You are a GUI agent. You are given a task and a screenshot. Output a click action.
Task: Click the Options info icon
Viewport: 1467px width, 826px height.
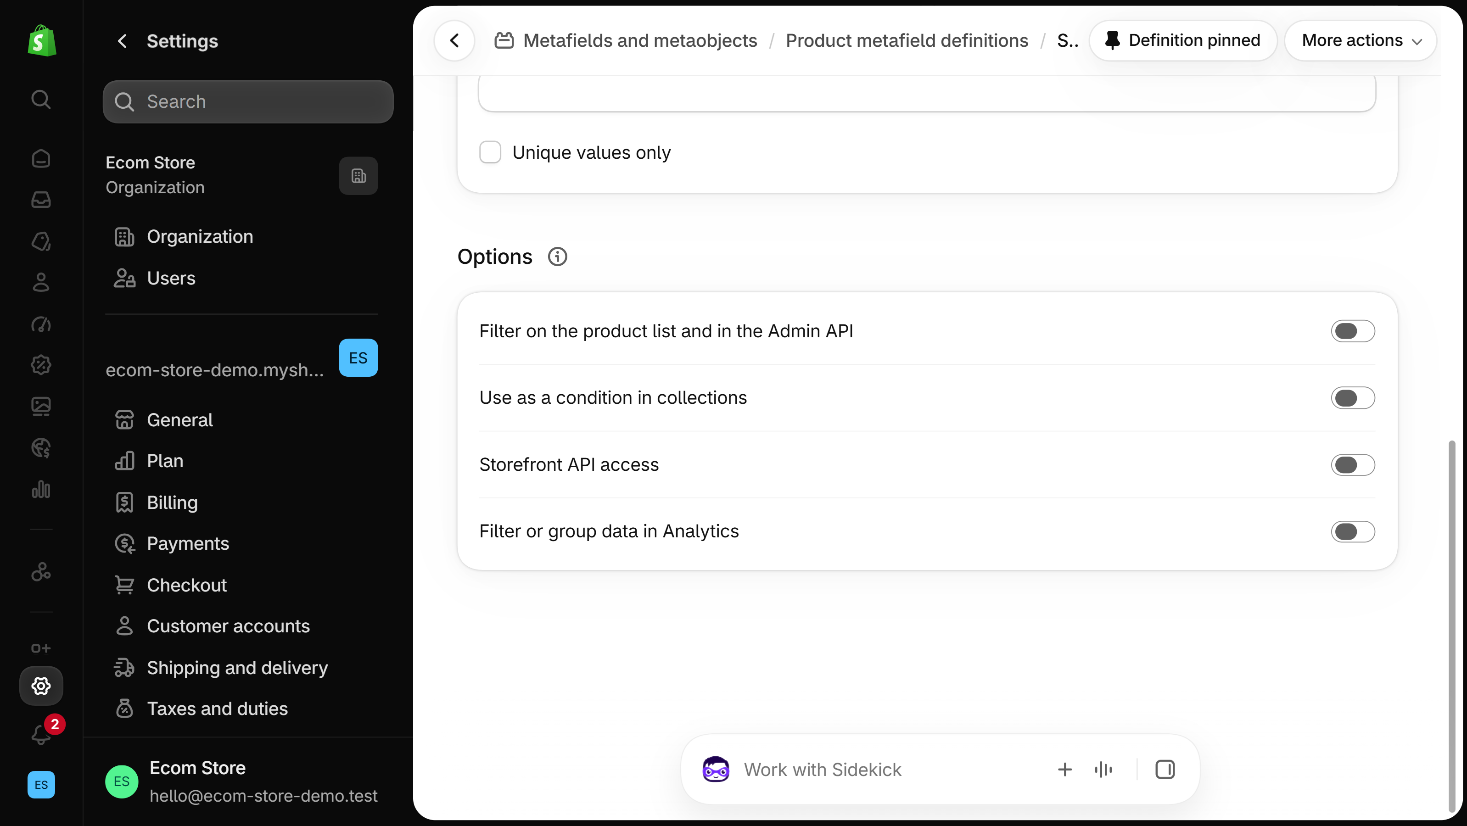(558, 257)
